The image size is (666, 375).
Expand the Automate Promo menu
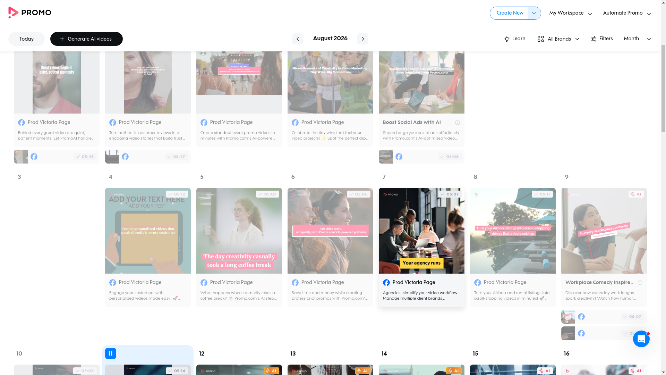[627, 13]
